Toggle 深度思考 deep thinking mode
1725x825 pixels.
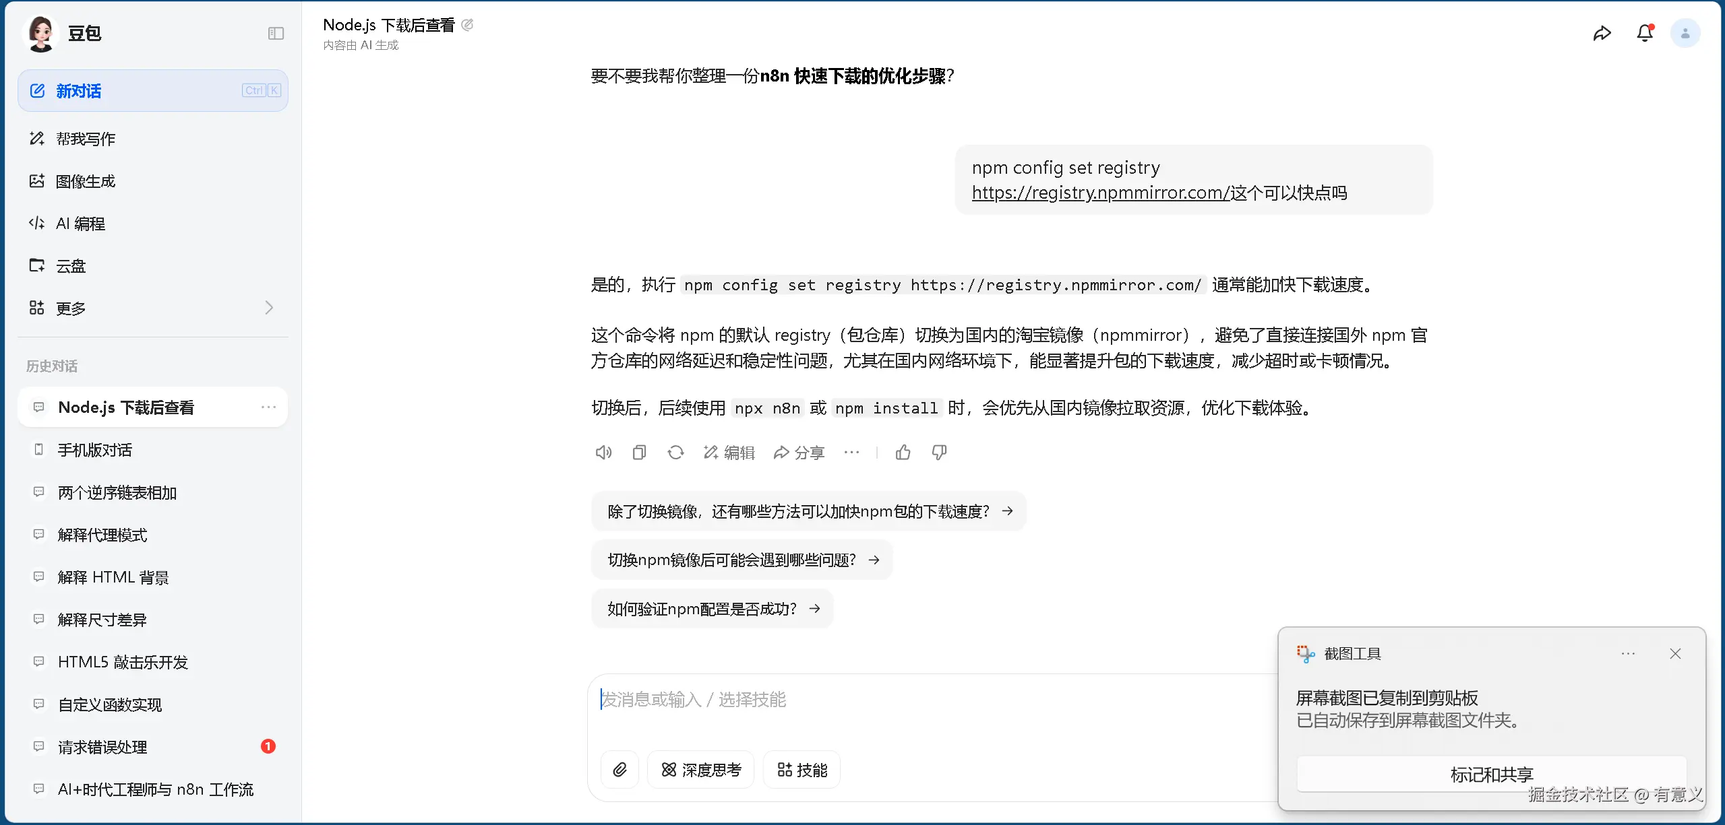click(701, 770)
